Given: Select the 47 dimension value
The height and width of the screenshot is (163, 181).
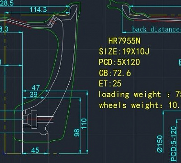Looking at the screenshot, I should click(36, 88).
